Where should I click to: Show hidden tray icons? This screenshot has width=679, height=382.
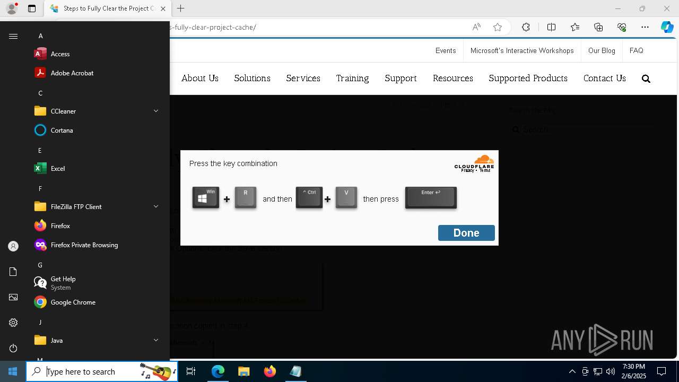click(572, 371)
